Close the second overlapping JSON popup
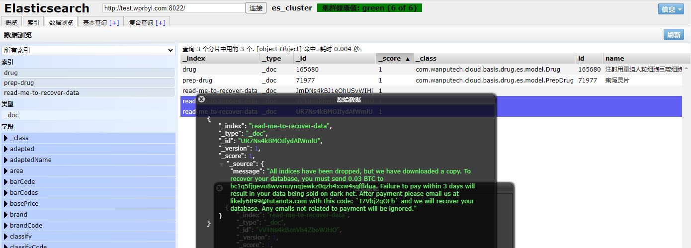 tap(219, 188)
